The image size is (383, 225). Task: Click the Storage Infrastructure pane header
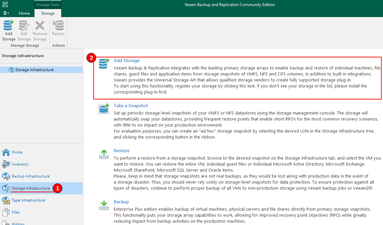(x=23, y=55)
